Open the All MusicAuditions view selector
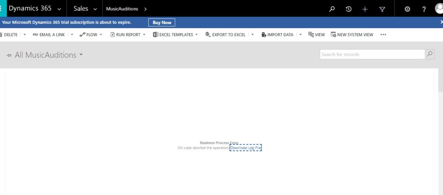Image resolution: width=443 pixels, height=195 pixels. tap(81, 54)
